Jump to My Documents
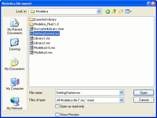Viewport: 157px width, 118px height. (x=15, y=64)
